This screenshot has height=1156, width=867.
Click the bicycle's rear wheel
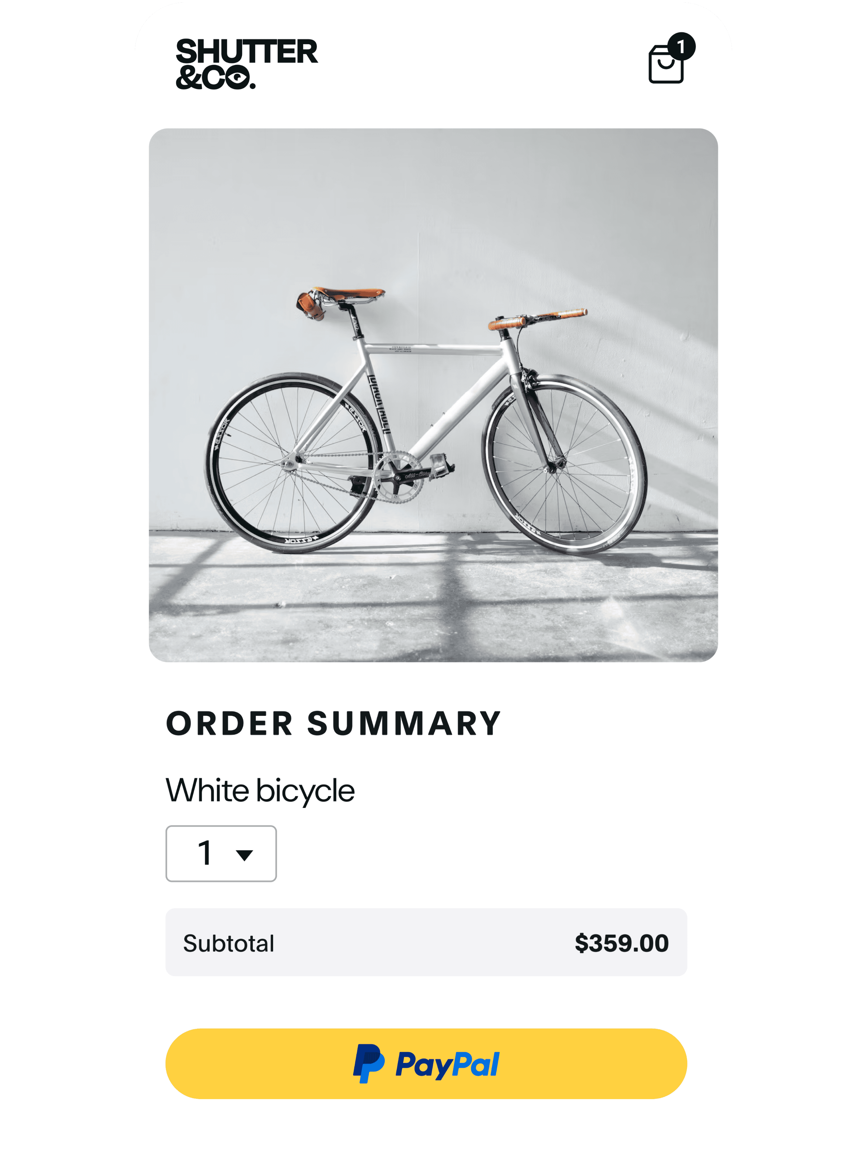(293, 462)
